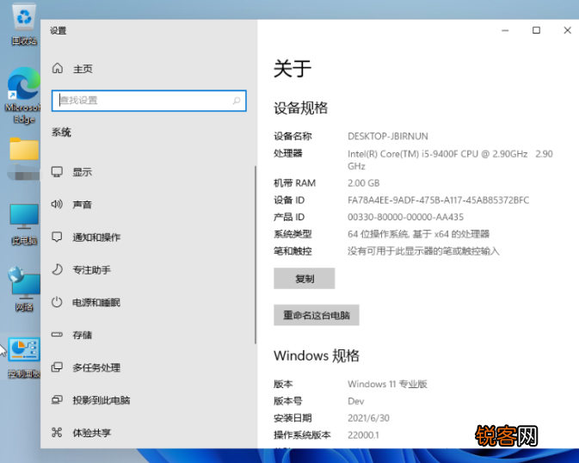Select the 专注助手 moon icon
Screen dimensions: 579x463
tap(57, 269)
